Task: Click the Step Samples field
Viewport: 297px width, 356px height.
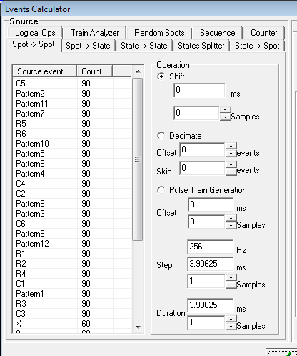Action: tap(206, 282)
